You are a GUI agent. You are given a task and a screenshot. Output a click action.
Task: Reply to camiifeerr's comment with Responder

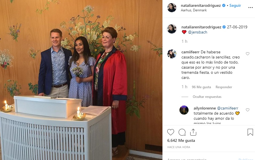(x=224, y=87)
